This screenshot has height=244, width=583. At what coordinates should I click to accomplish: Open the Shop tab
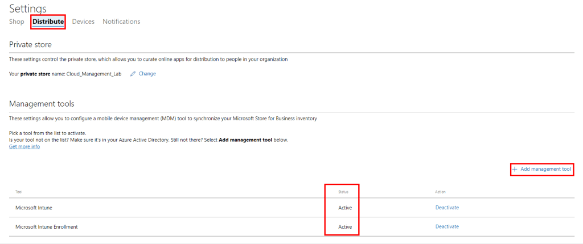(x=17, y=22)
